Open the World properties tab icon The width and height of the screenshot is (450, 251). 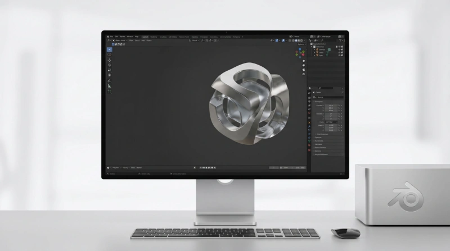pos(309,113)
